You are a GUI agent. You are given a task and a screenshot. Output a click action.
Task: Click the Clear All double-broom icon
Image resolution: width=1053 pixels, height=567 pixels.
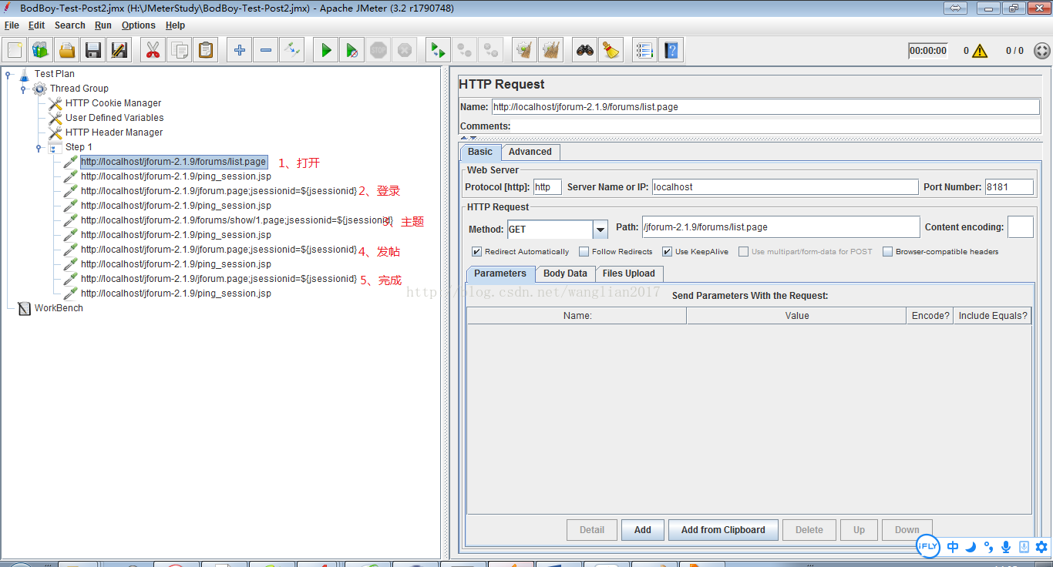(550, 51)
